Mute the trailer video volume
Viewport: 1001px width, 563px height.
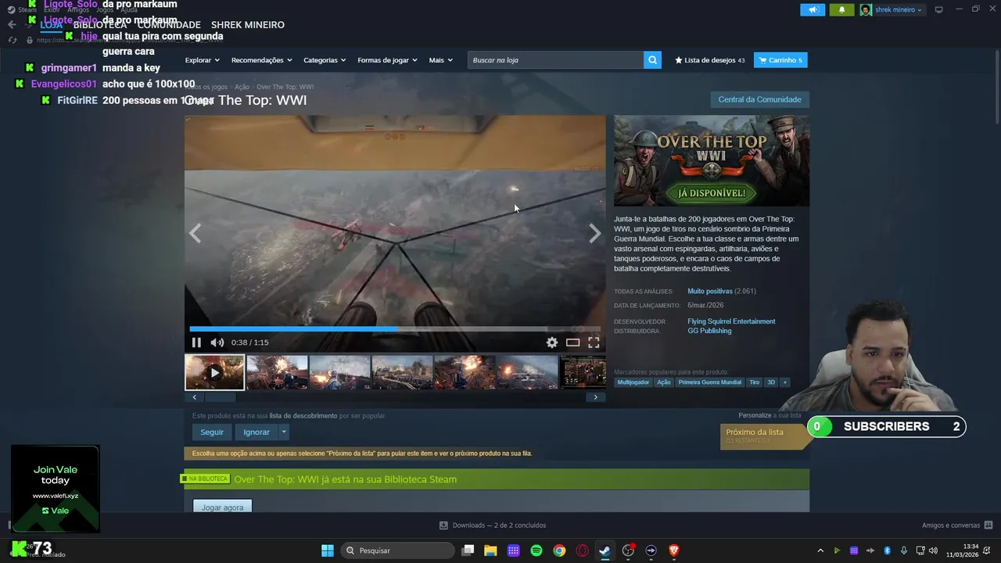click(x=217, y=342)
